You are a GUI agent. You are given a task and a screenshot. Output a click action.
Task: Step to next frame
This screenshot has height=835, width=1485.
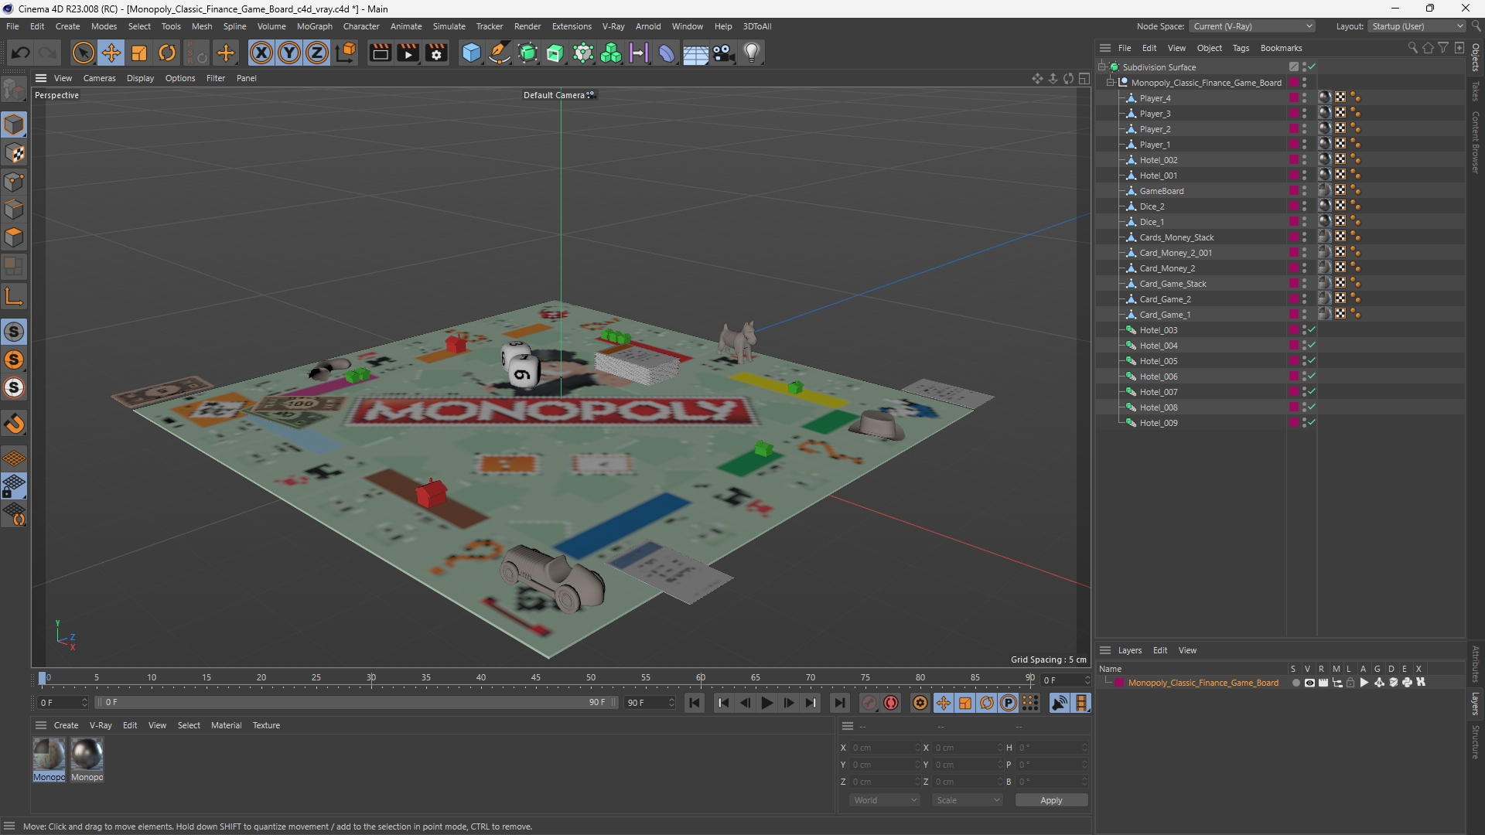coord(788,703)
